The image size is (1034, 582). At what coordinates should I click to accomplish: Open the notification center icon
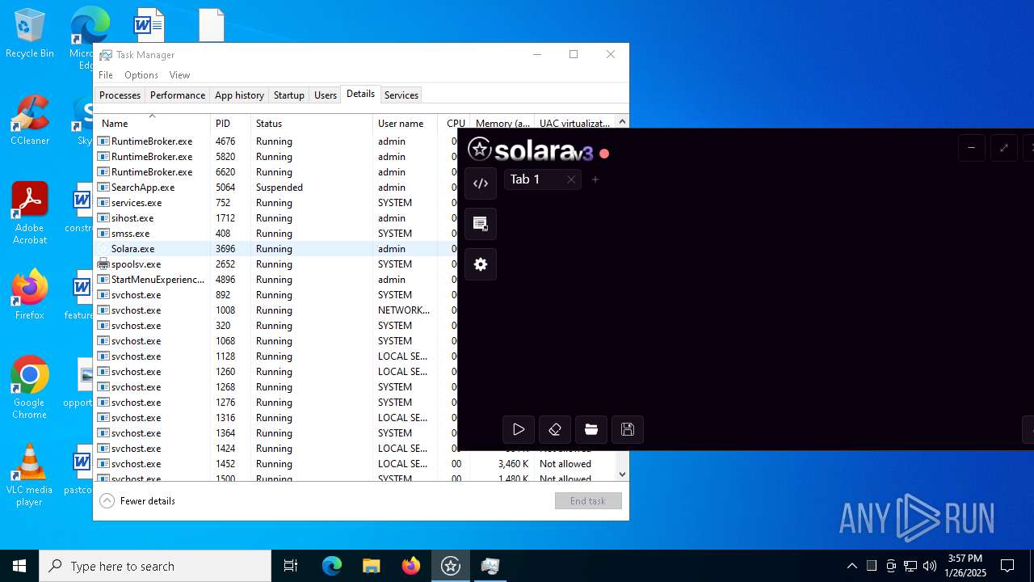coord(1007,566)
